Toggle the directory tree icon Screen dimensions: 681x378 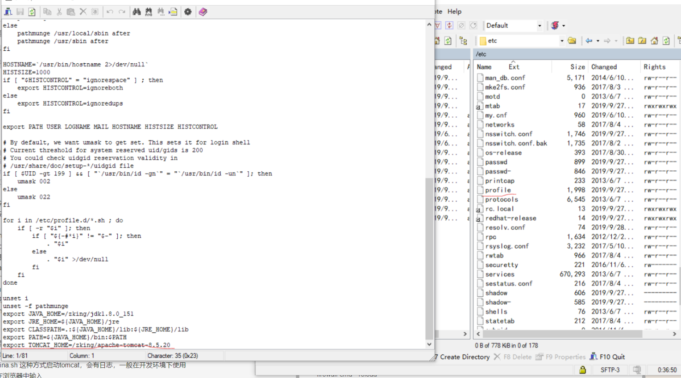[463, 41]
